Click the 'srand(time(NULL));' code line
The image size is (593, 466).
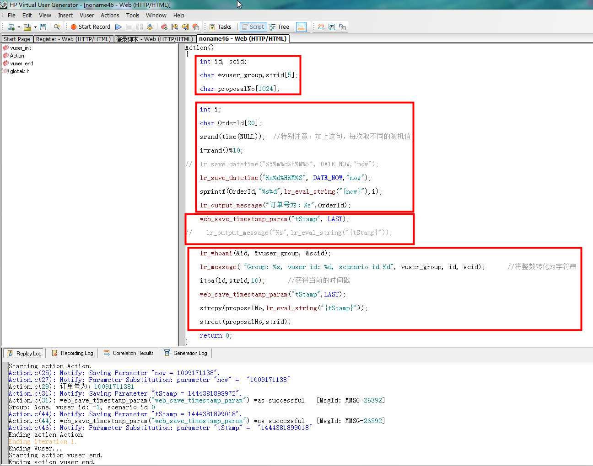(232, 137)
